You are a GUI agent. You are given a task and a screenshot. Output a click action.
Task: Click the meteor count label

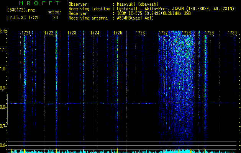(x=54, y=12)
